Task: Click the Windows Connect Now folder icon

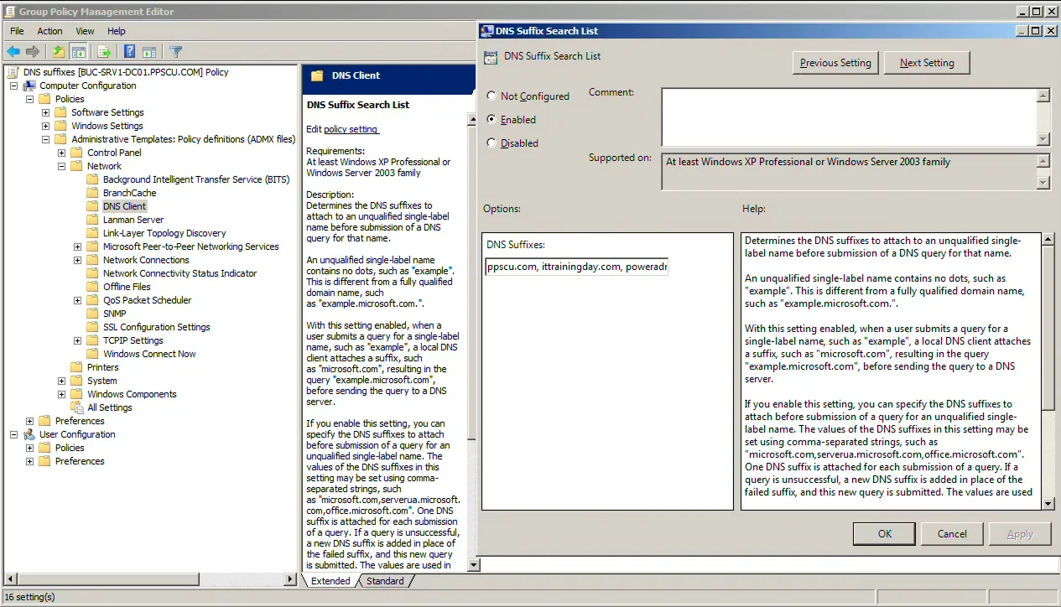Action: pyautogui.click(x=93, y=354)
